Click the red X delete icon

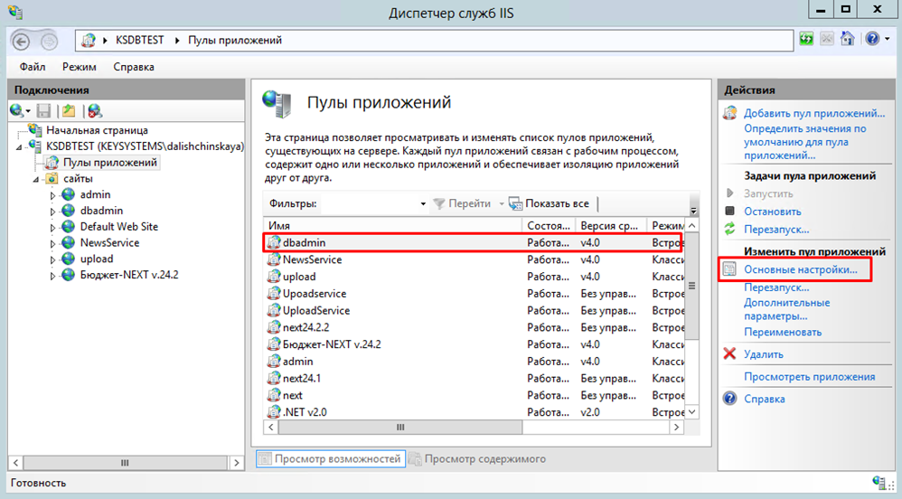click(729, 353)
